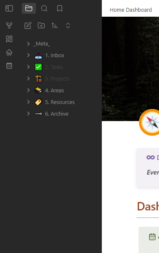Open the file explorer folder tab
This screenshot has height=253, width=159.
29,8
